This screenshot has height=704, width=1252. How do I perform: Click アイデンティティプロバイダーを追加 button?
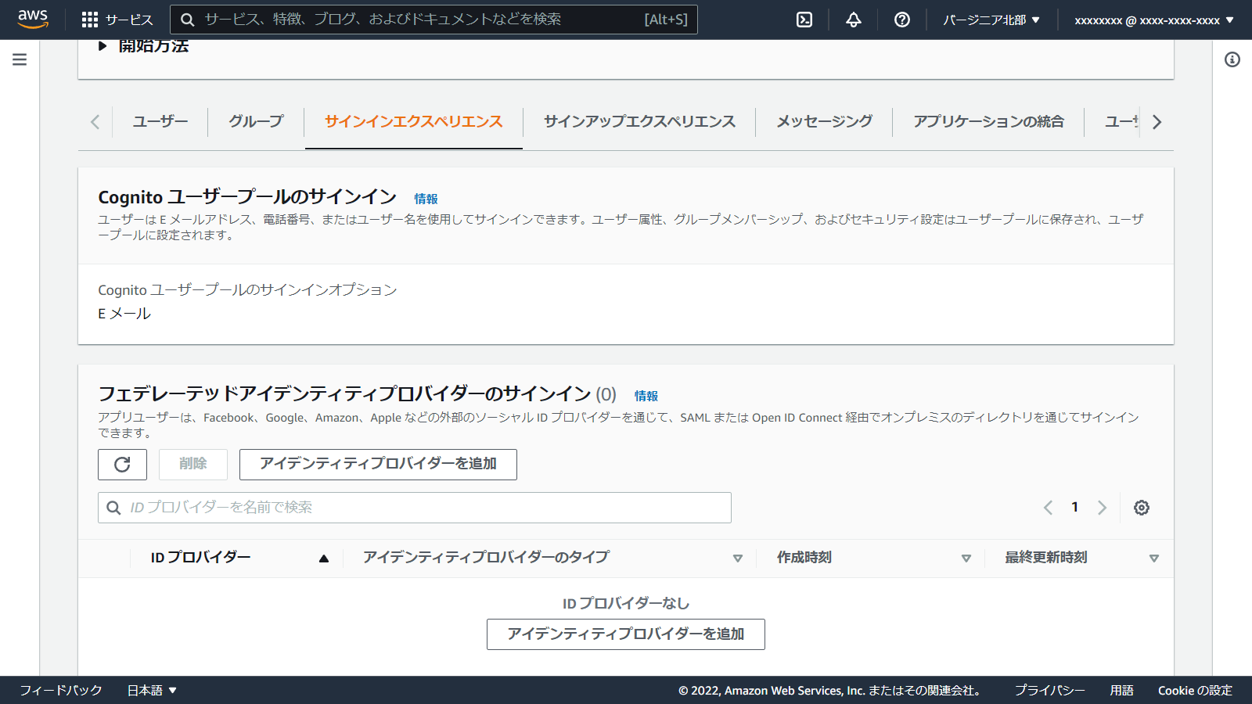pyautogui.click(x=378, y=465)
